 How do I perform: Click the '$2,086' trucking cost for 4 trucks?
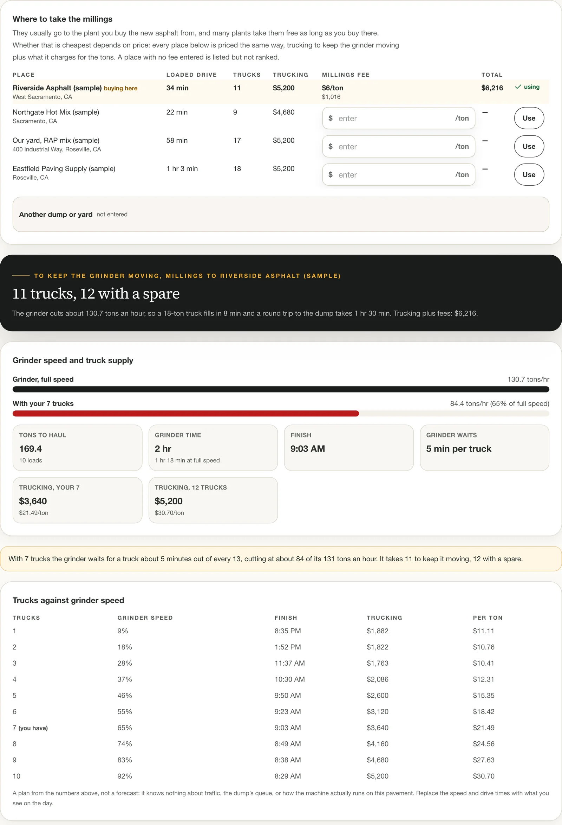coord(378,679)
